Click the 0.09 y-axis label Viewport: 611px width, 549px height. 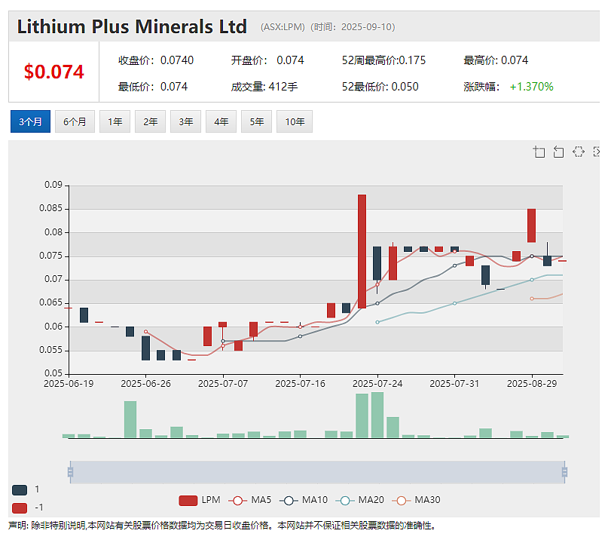pos(53,185)
